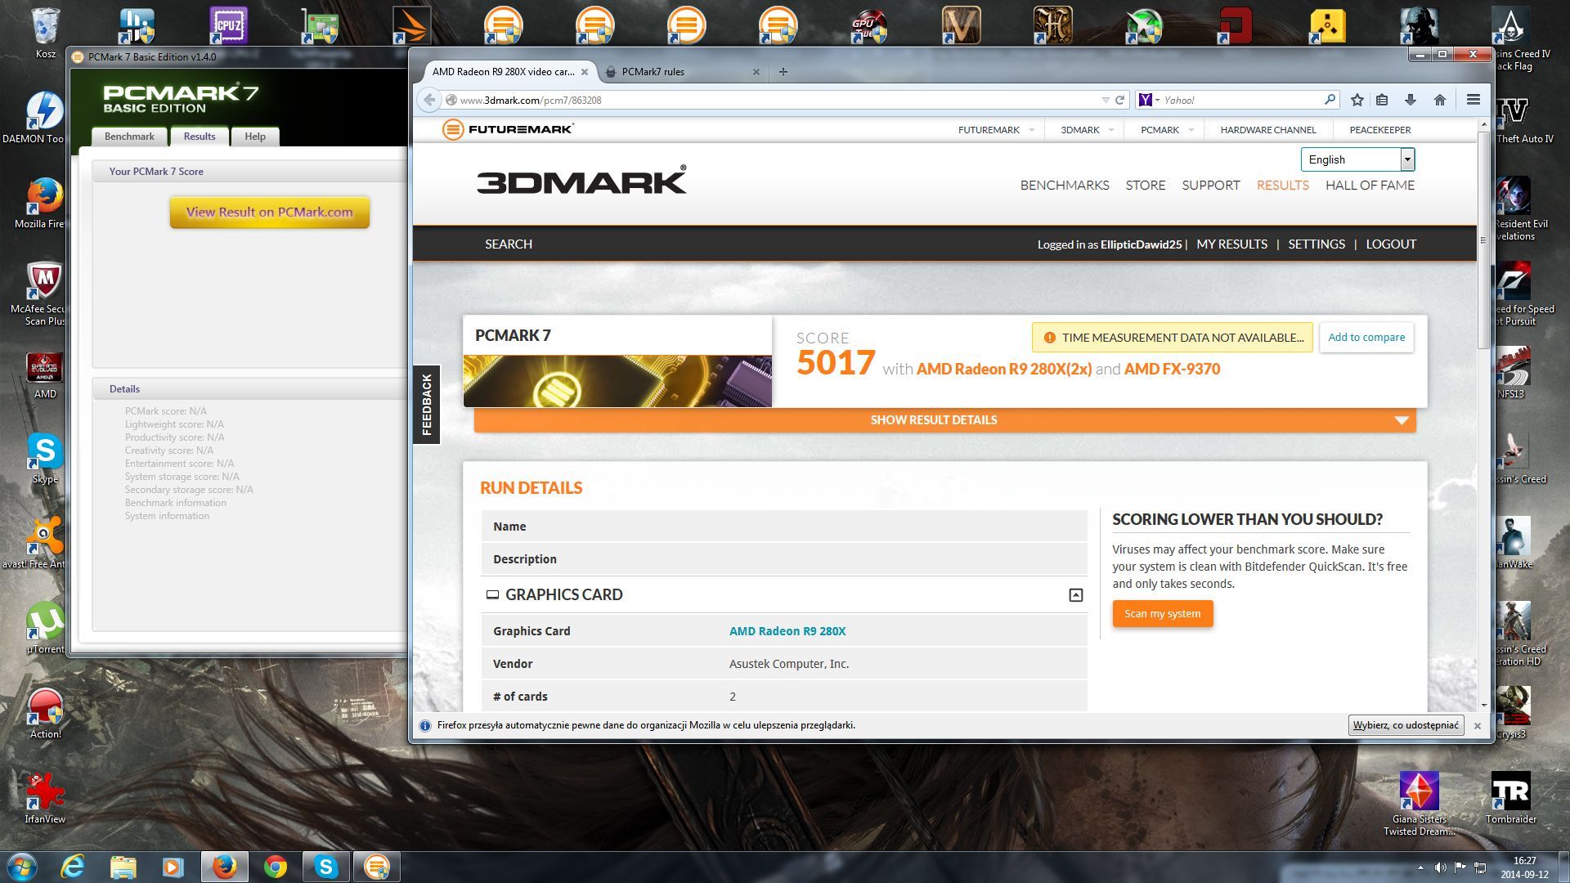Viewport: 1570px width, 883px height.
Task: Click the Firefox back arrow button
Action: [x=429, y=100]
